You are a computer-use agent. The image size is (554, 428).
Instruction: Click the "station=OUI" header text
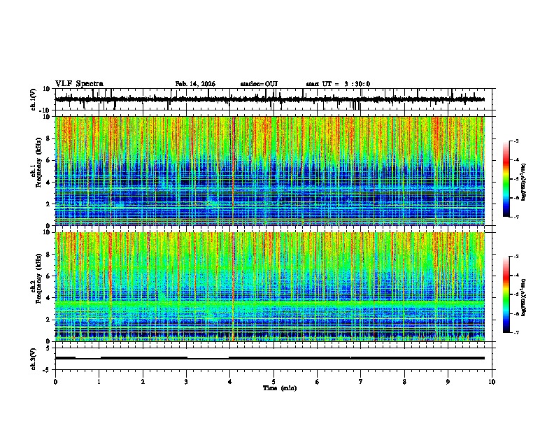click(x=259, y=84)
